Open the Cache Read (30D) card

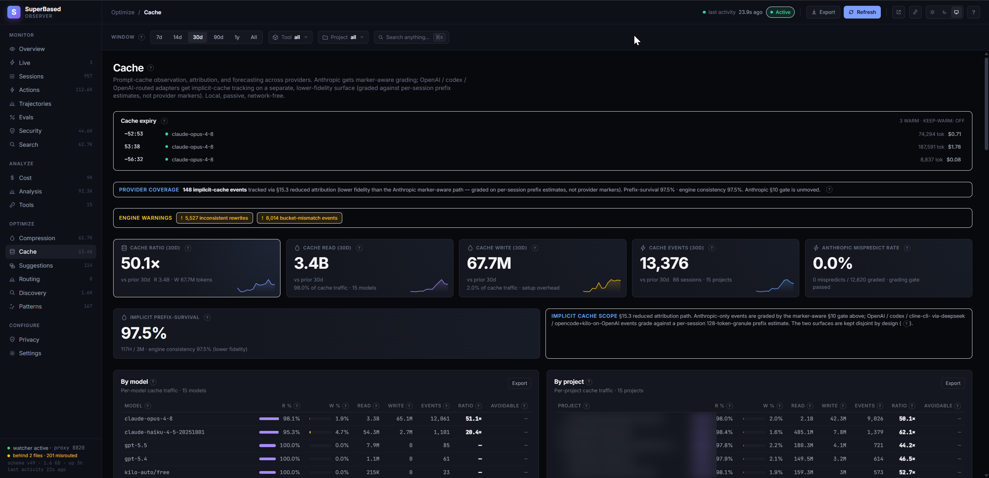(x=370, y=268)
